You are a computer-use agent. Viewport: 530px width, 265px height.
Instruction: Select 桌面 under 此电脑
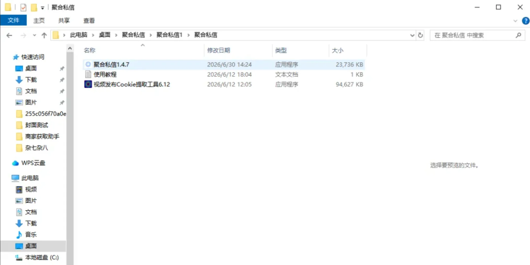(x=31, y=246)
